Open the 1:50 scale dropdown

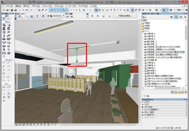pyautogui.click(x=165, y=104)
